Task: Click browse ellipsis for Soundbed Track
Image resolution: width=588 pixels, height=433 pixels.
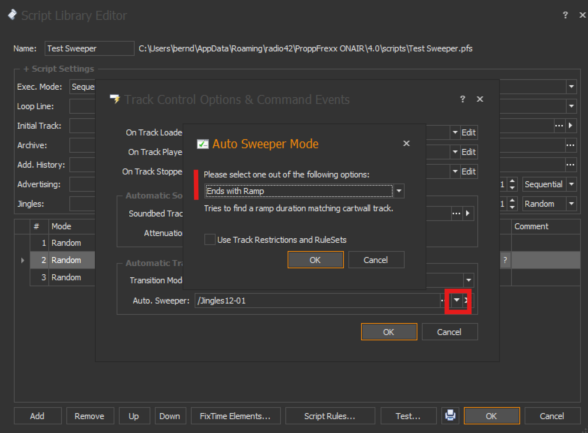Action: (456, 213)
